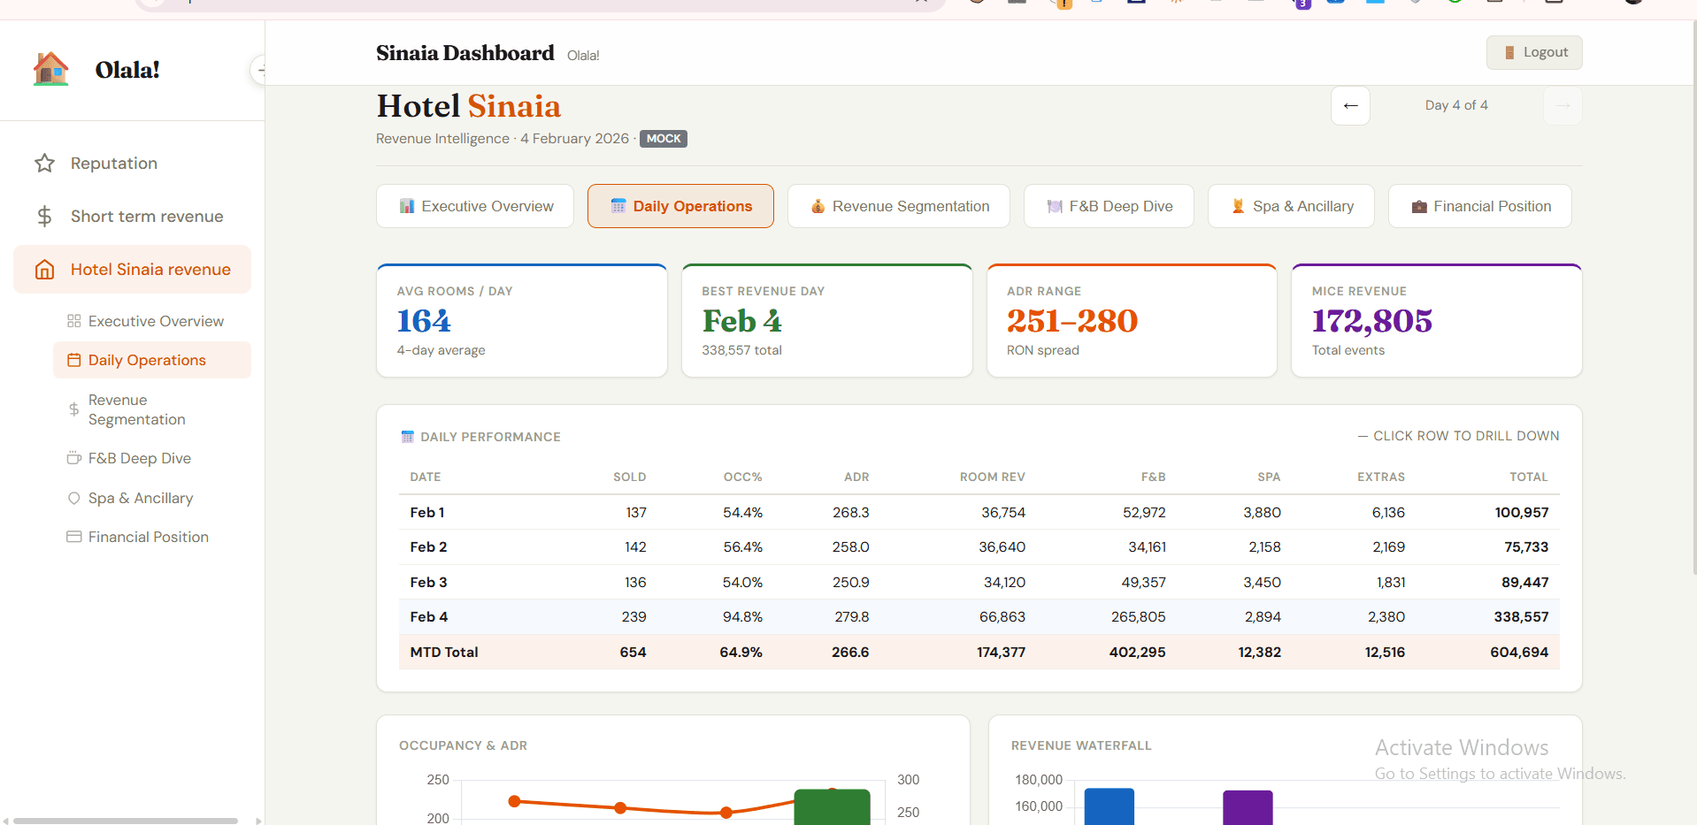Click the money bag icon on Revenue Segmentation tab
Viewport: 1697px width, 825px height.
[x=818, y=206]
